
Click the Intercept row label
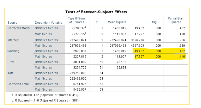point(14,40)
